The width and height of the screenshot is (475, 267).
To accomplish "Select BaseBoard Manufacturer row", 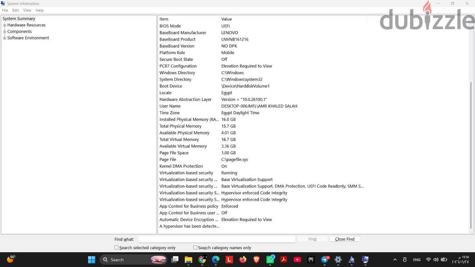I will click(262, 32).
